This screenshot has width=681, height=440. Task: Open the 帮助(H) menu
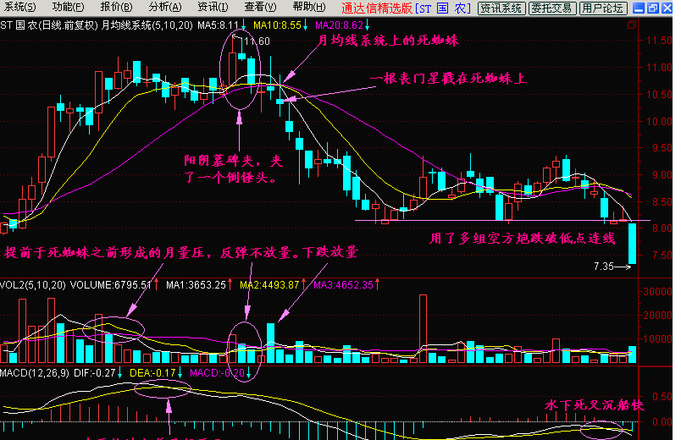coord(309,7)
